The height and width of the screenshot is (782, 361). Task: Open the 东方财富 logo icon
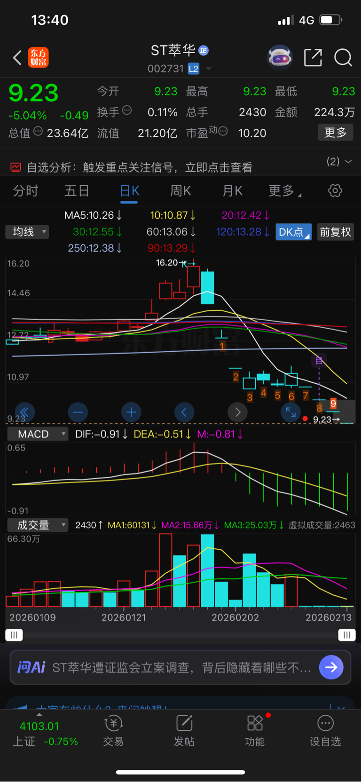tap(38, 57)
